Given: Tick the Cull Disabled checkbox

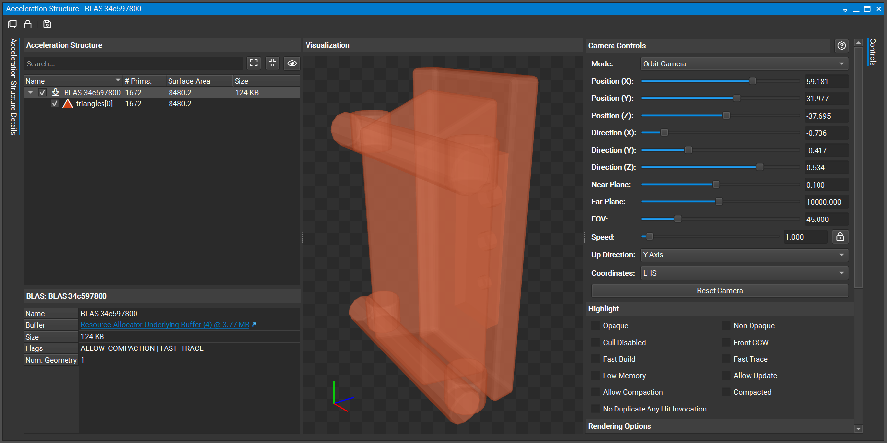Looking at the screenshot, I should click(x=596, y=342).
